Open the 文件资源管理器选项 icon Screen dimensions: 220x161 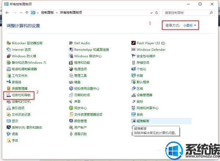click(x=71, y=115)
